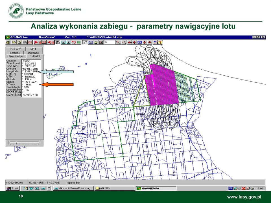Click the first toolbar icon with stacked layers

(x=8, y=42)
